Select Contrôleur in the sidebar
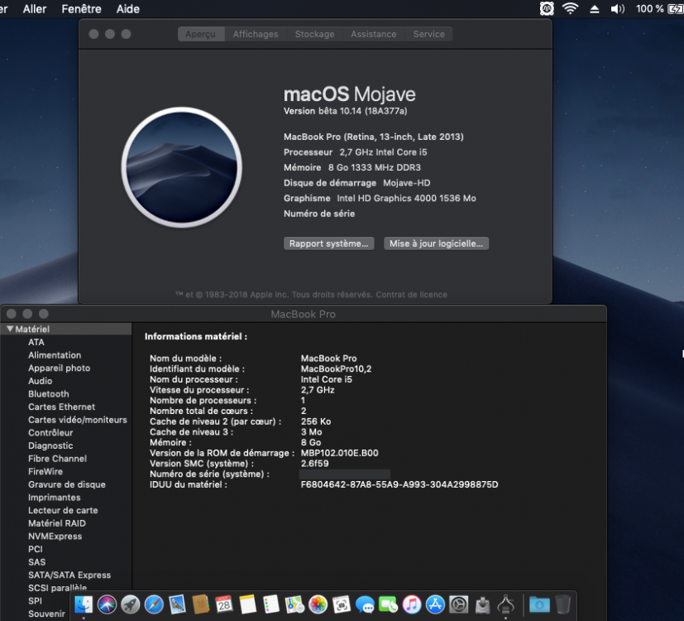Image resolution: width=684 pixels, height=621 pixels. click(50, 432)
